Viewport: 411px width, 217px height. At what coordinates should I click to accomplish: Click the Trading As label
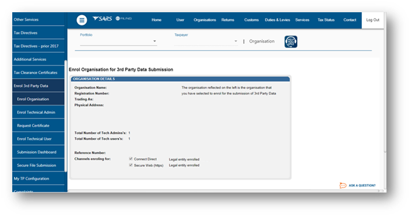(84, 99)
